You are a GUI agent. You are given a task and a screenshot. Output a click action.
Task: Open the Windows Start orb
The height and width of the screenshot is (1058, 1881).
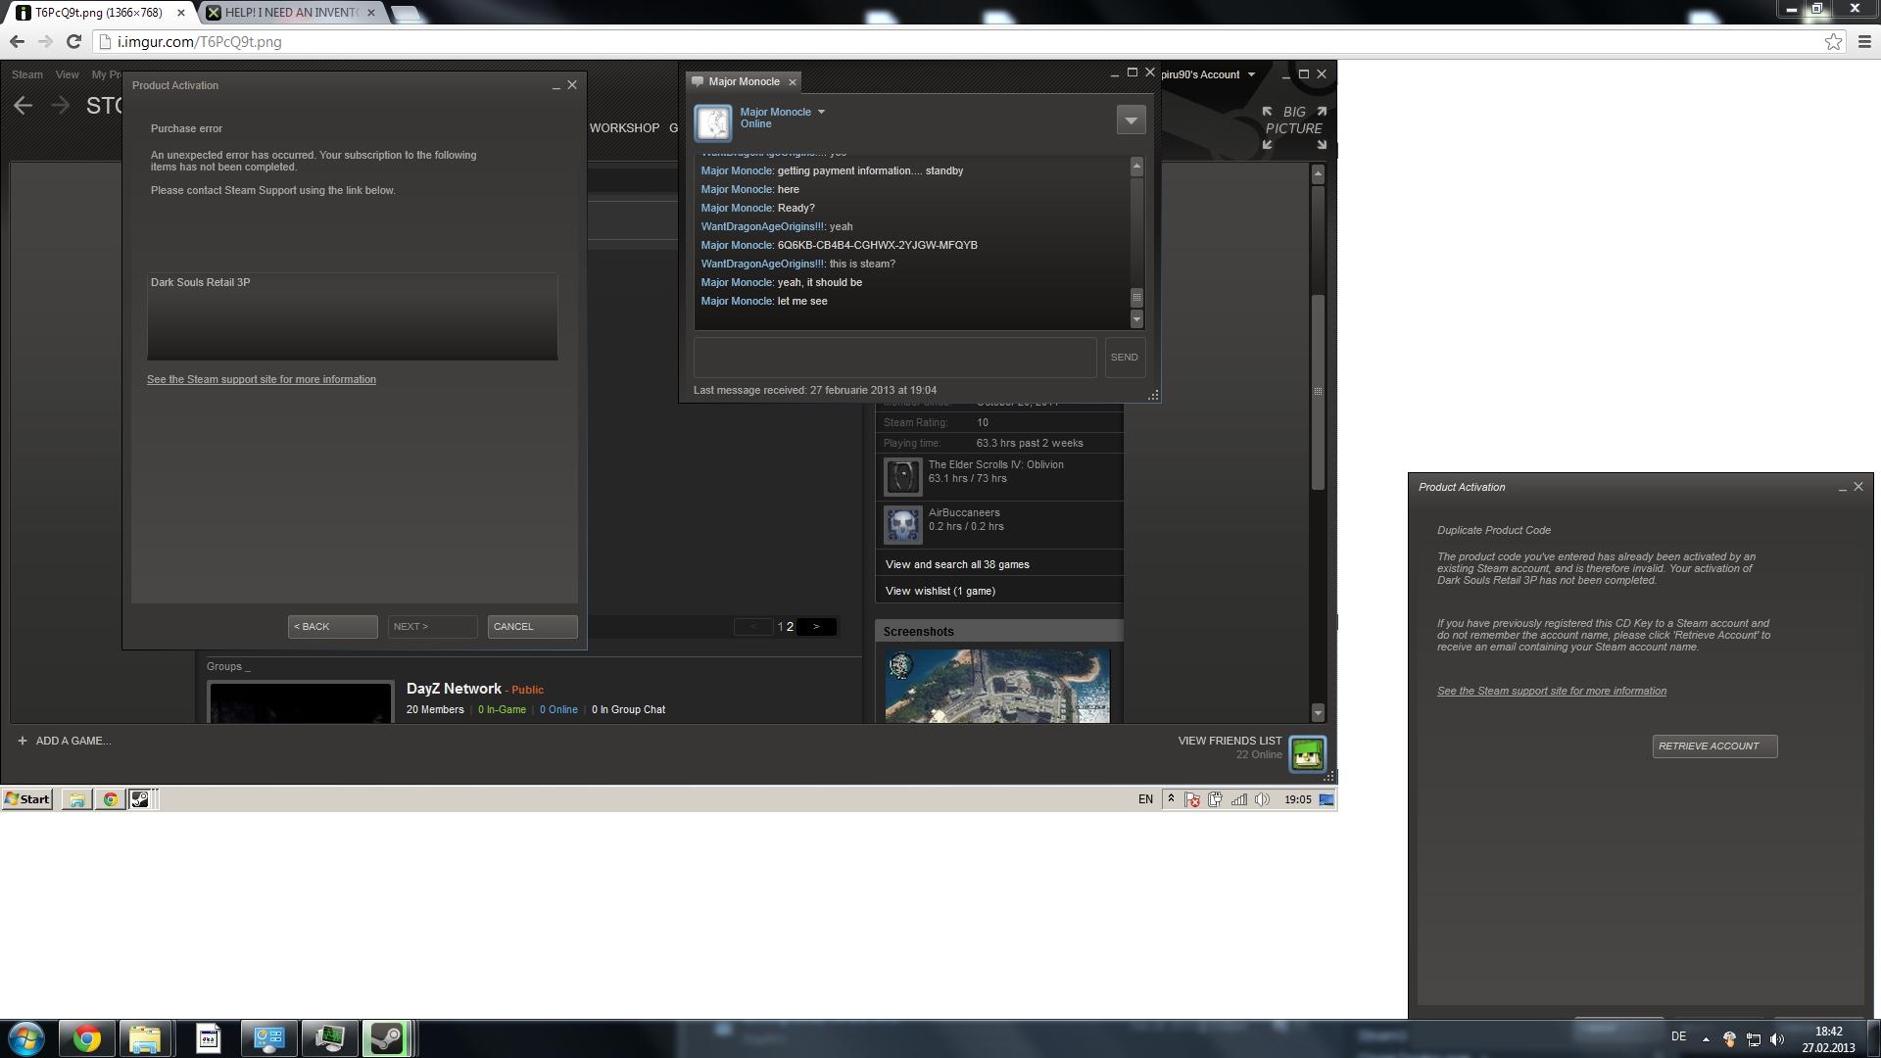point(26,1038)
